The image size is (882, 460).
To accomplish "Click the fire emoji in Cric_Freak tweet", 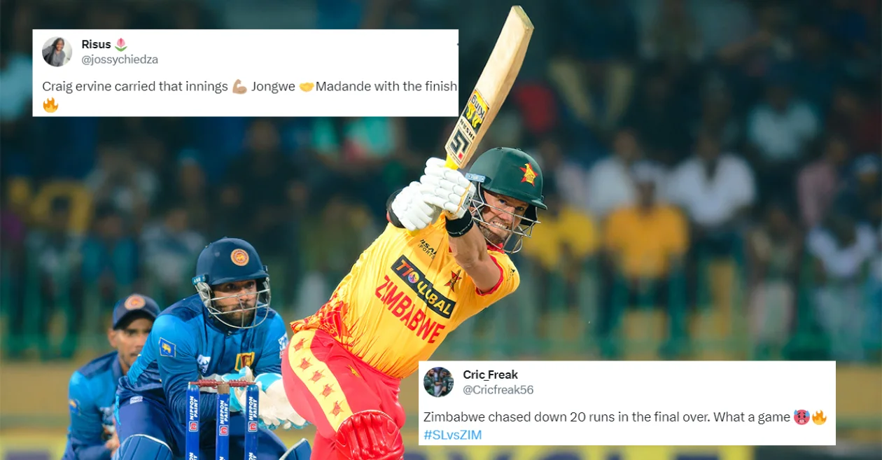I will pos(819,417).
